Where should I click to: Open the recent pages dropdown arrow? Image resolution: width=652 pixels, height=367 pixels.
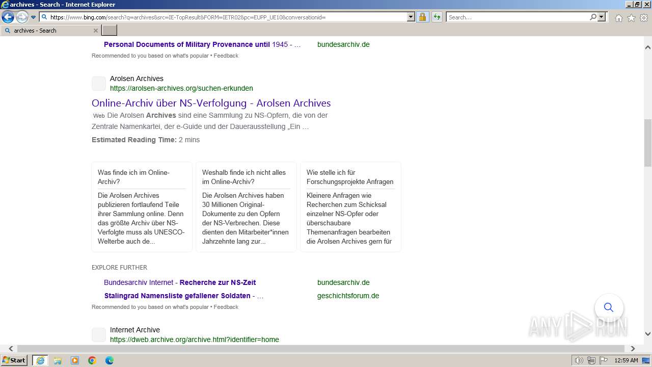coord(34,17)
